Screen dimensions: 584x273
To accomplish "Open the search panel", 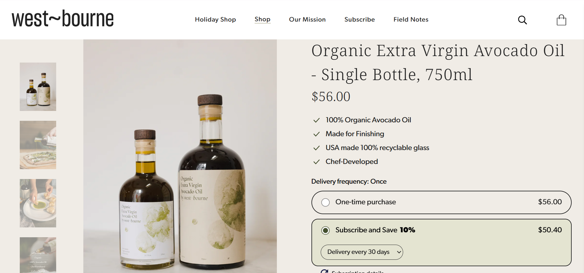I will (523, 20).
